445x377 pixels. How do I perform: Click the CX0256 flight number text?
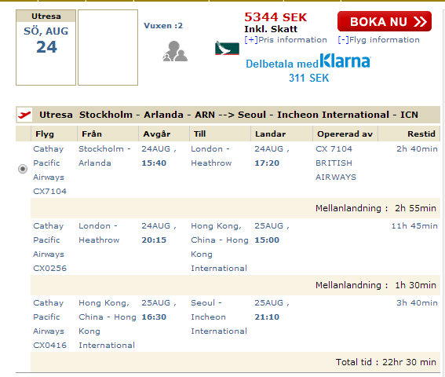[x=49, y=268]
